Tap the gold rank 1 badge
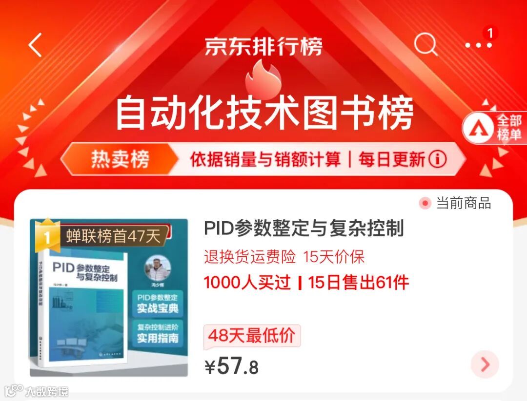Viewport: 527px width, 401px height. tap(47, 235)
